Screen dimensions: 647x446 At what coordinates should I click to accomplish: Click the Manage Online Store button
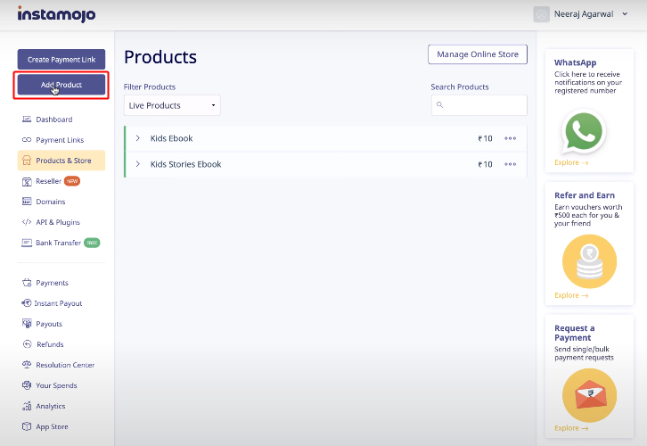point(477,54)
